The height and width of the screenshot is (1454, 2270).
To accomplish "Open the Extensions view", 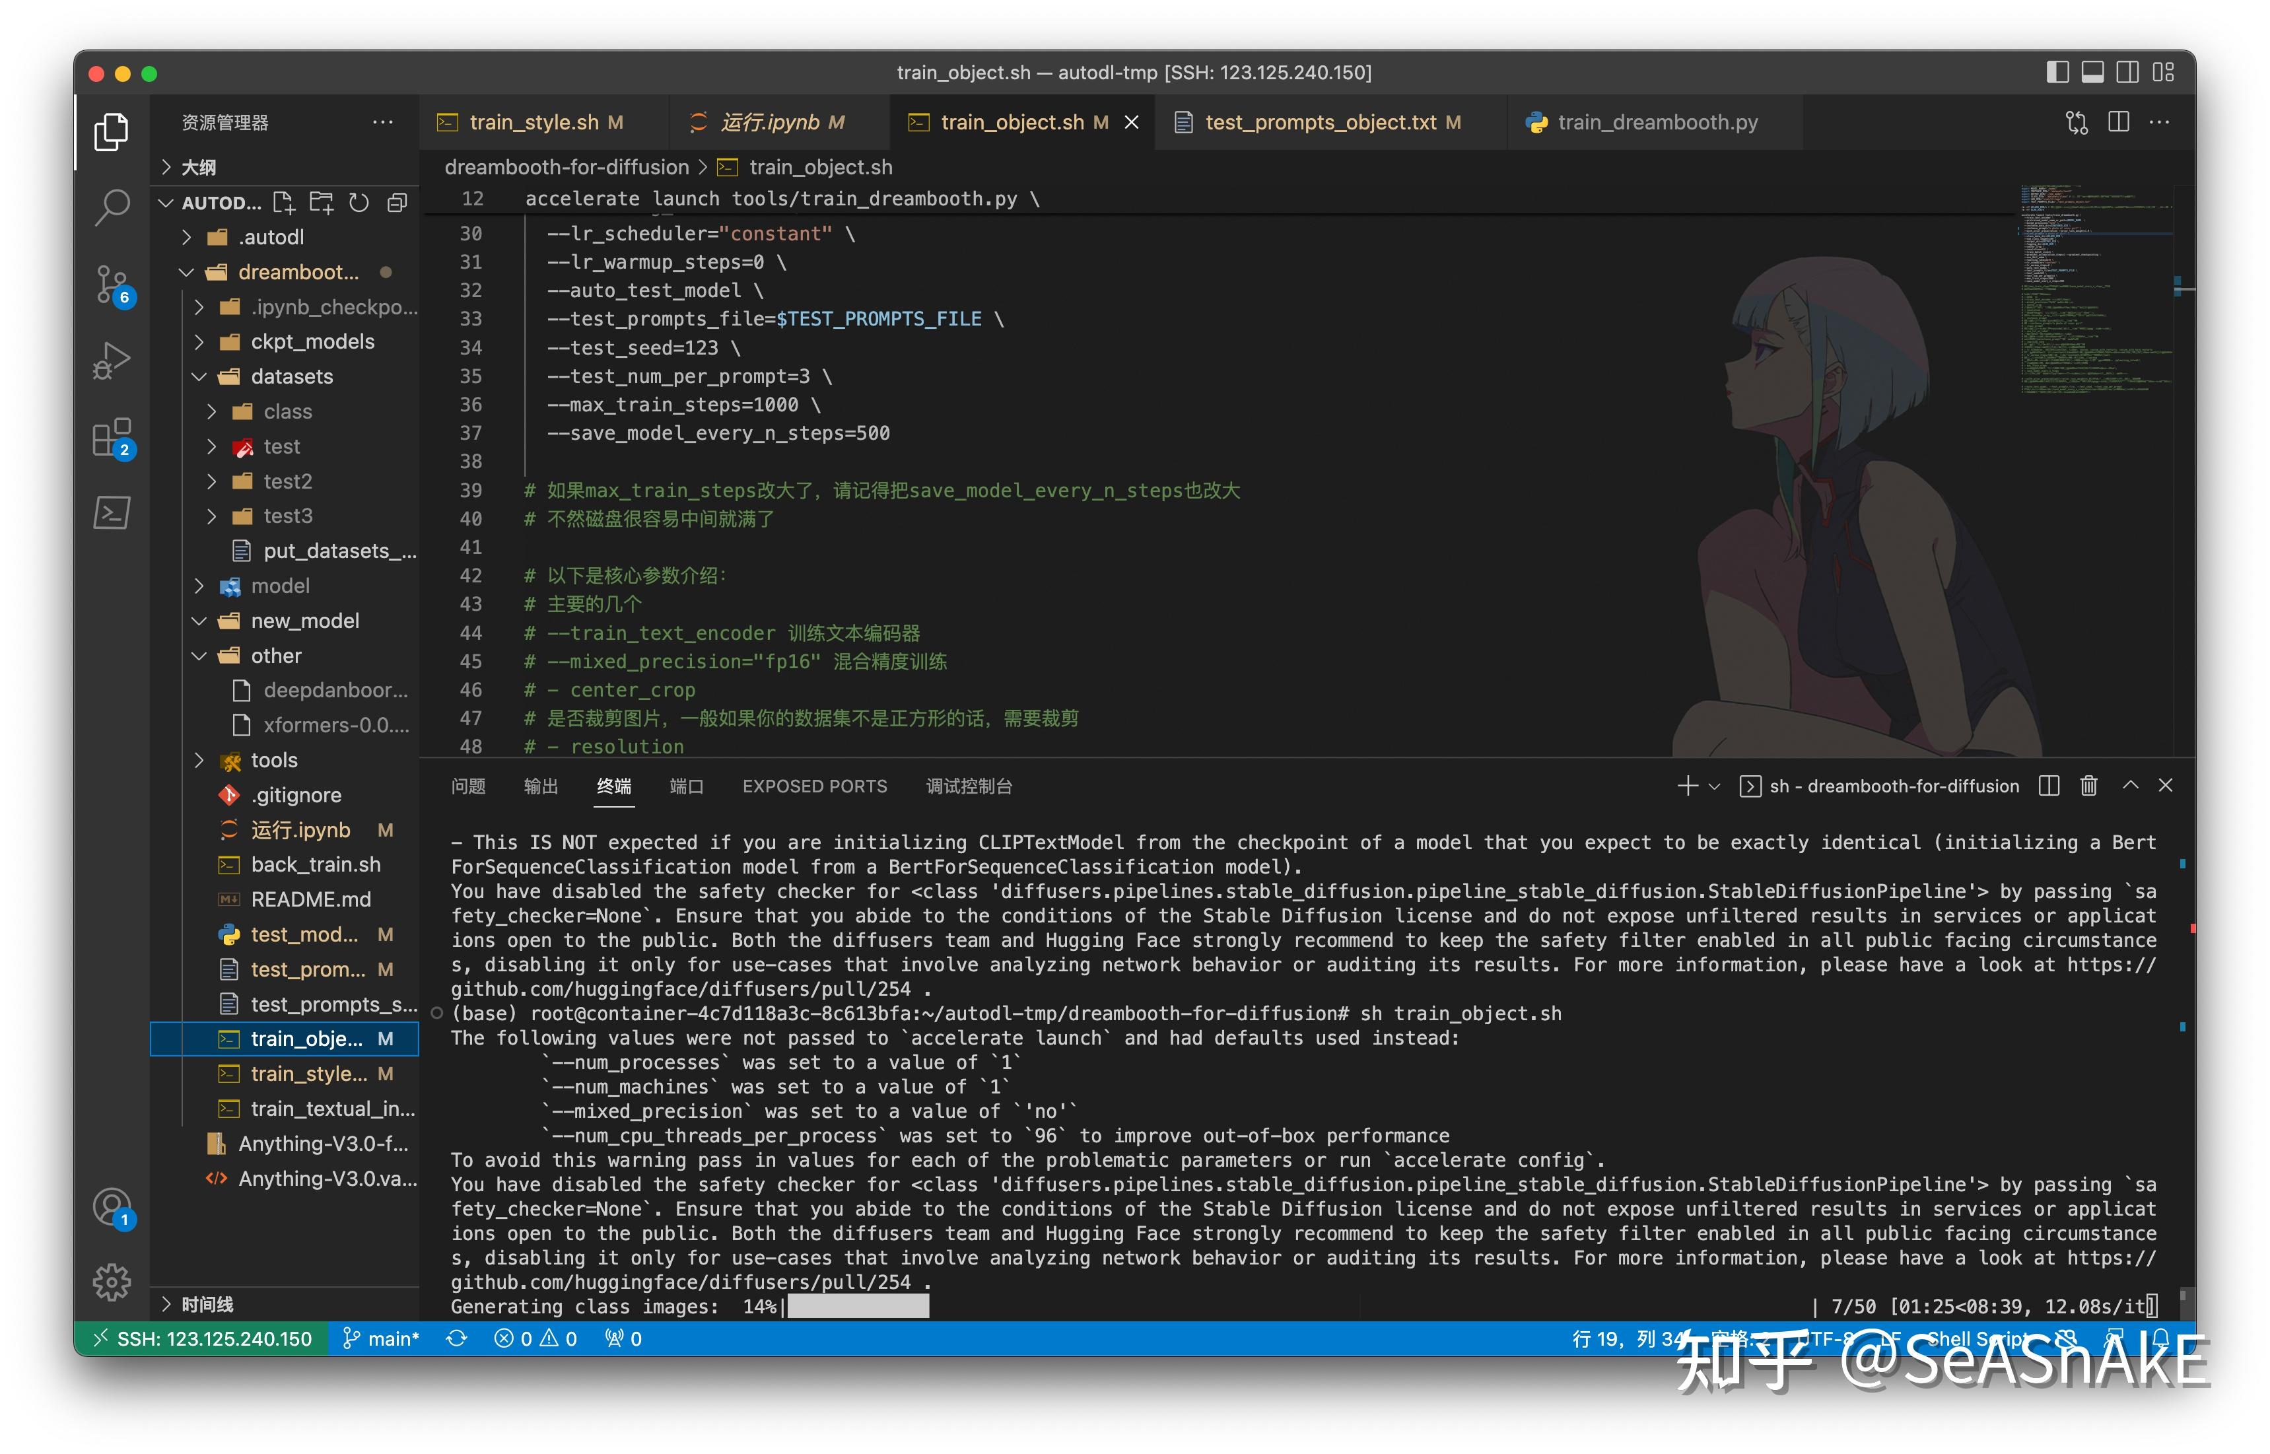I will click(112, 437).
